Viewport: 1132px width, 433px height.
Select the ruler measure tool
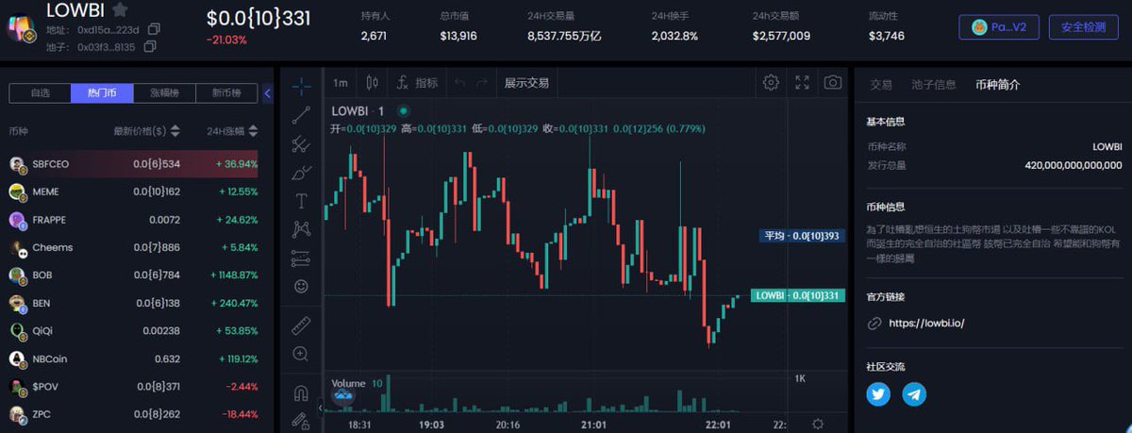(301, 325)
